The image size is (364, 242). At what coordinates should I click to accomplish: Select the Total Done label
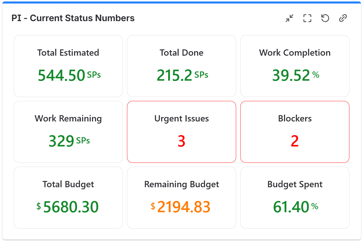[x=182, y=53]
